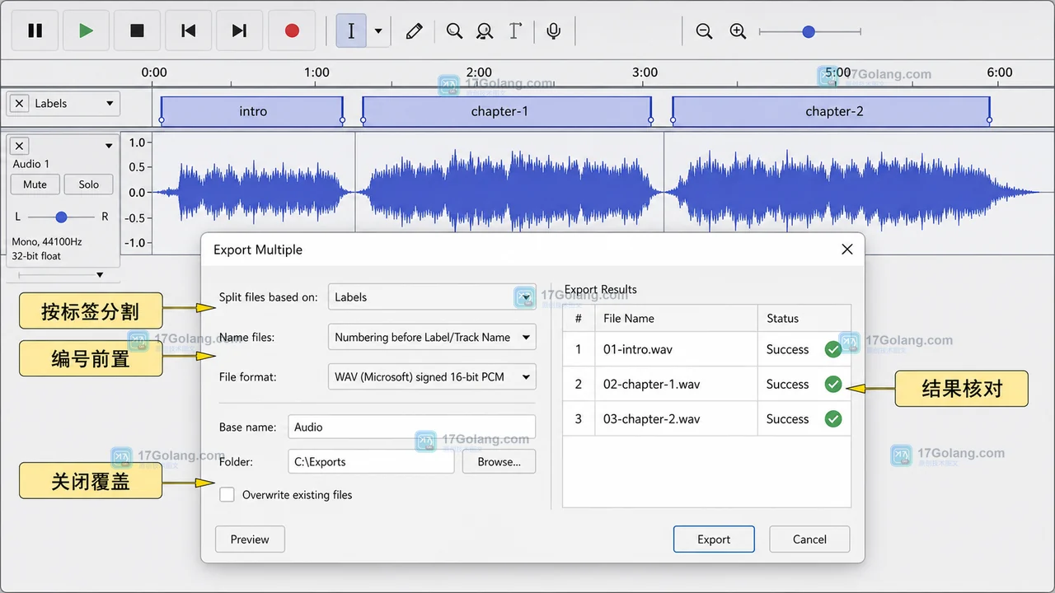Open the Split files based on dropdown
The image size is (1055, 593).
(432, 297)
